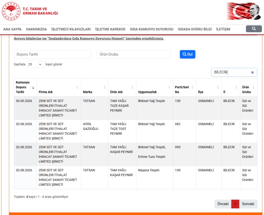Click the blue Bul search button

tap(188, 54)
